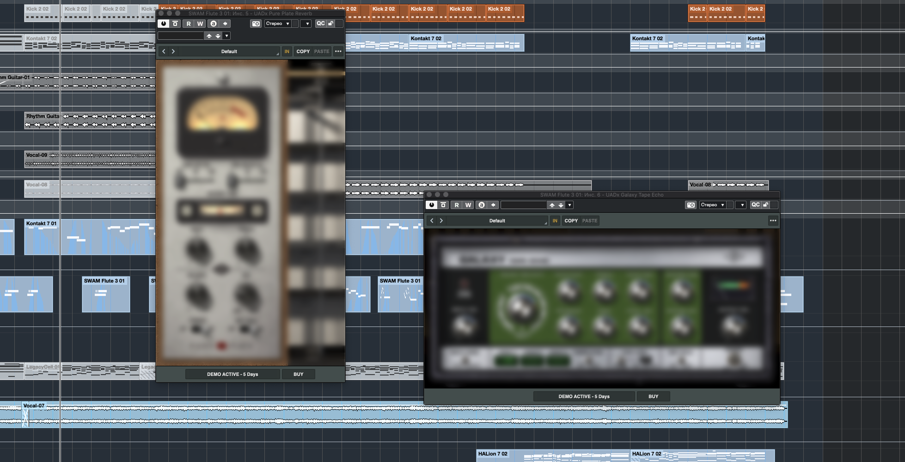The height and width of the screenshot is (462, 905).
Task: Click PASTE in Pure Plate Reverb
Action: 322,51
